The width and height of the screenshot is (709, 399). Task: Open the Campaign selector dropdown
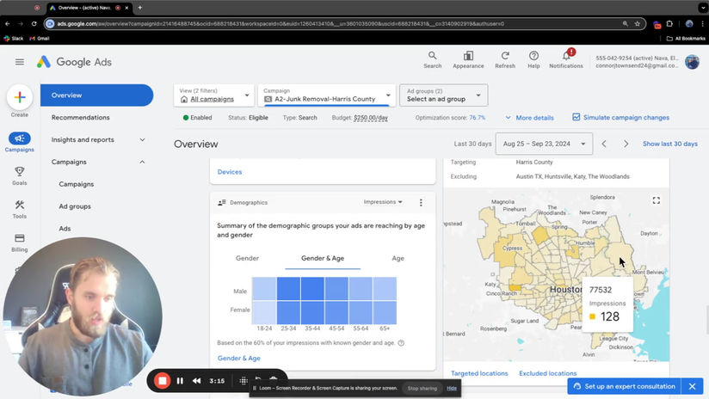[326, 95]
